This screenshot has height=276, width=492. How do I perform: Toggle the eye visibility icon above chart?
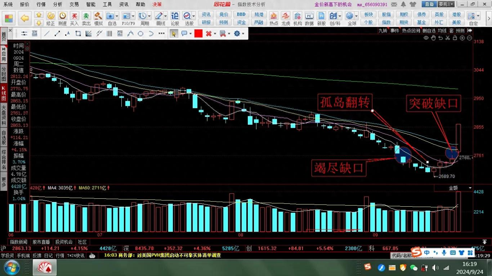tap(426, 38)
